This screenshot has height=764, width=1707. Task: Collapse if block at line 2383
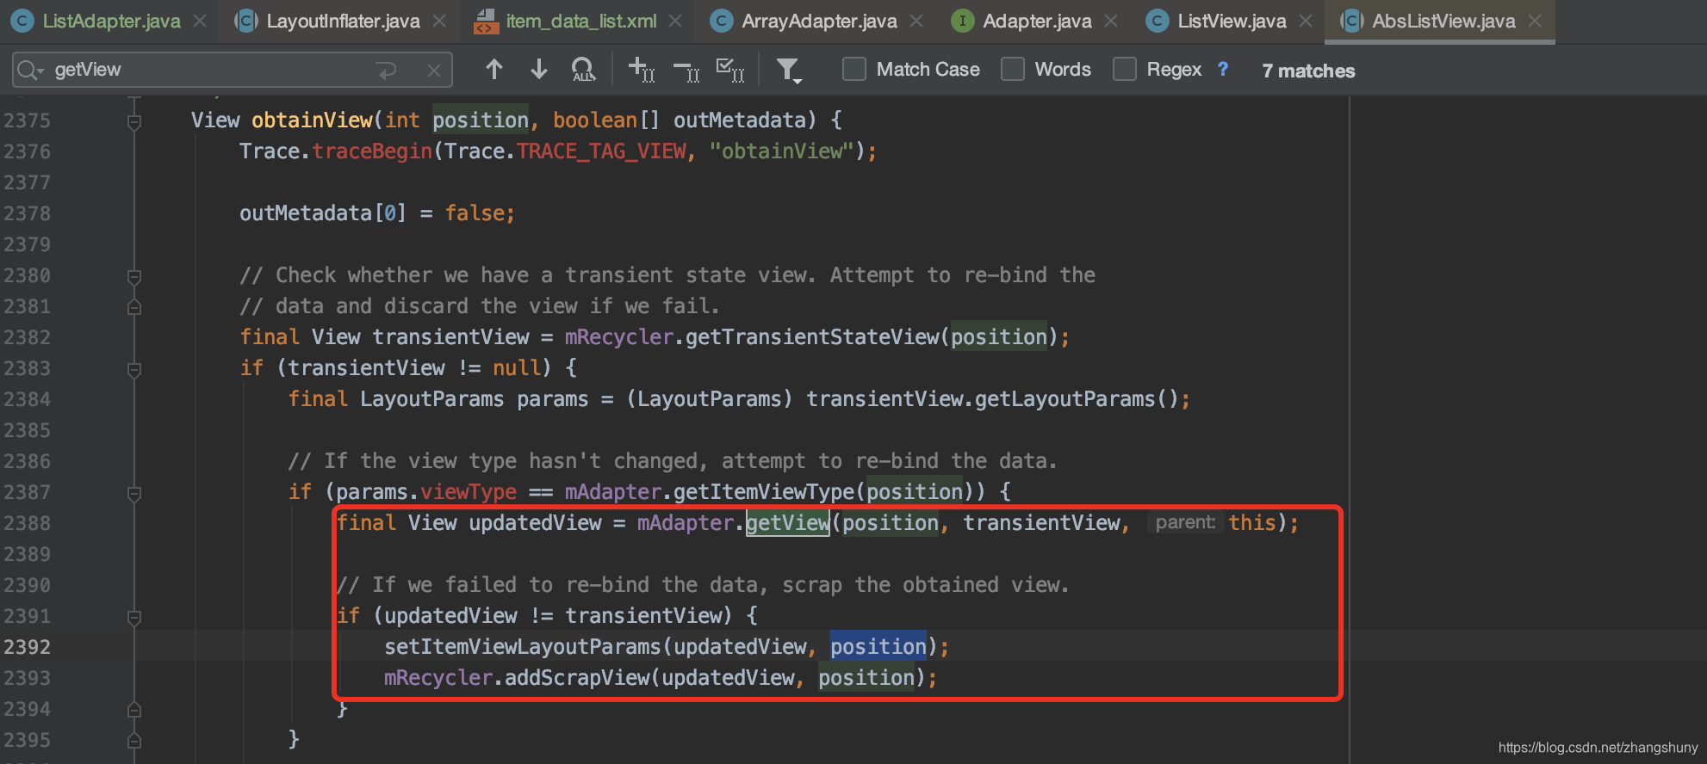(x=134, y=370)
